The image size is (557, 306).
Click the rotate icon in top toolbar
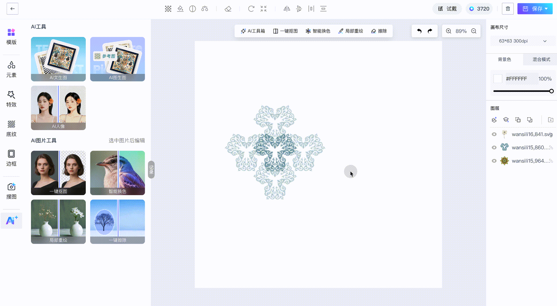pyautogui.click(x=251, y=9)
